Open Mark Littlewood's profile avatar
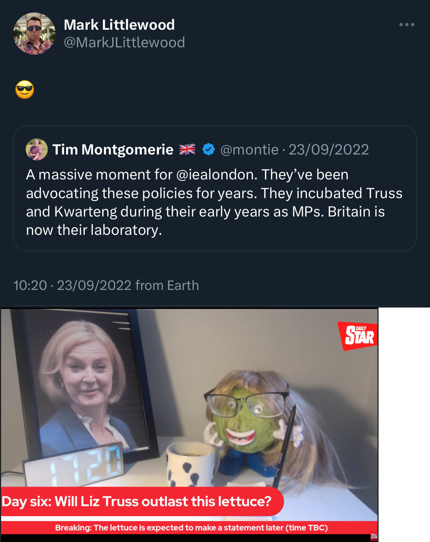This screenshot has height=542, width=430. click(34, 34)
